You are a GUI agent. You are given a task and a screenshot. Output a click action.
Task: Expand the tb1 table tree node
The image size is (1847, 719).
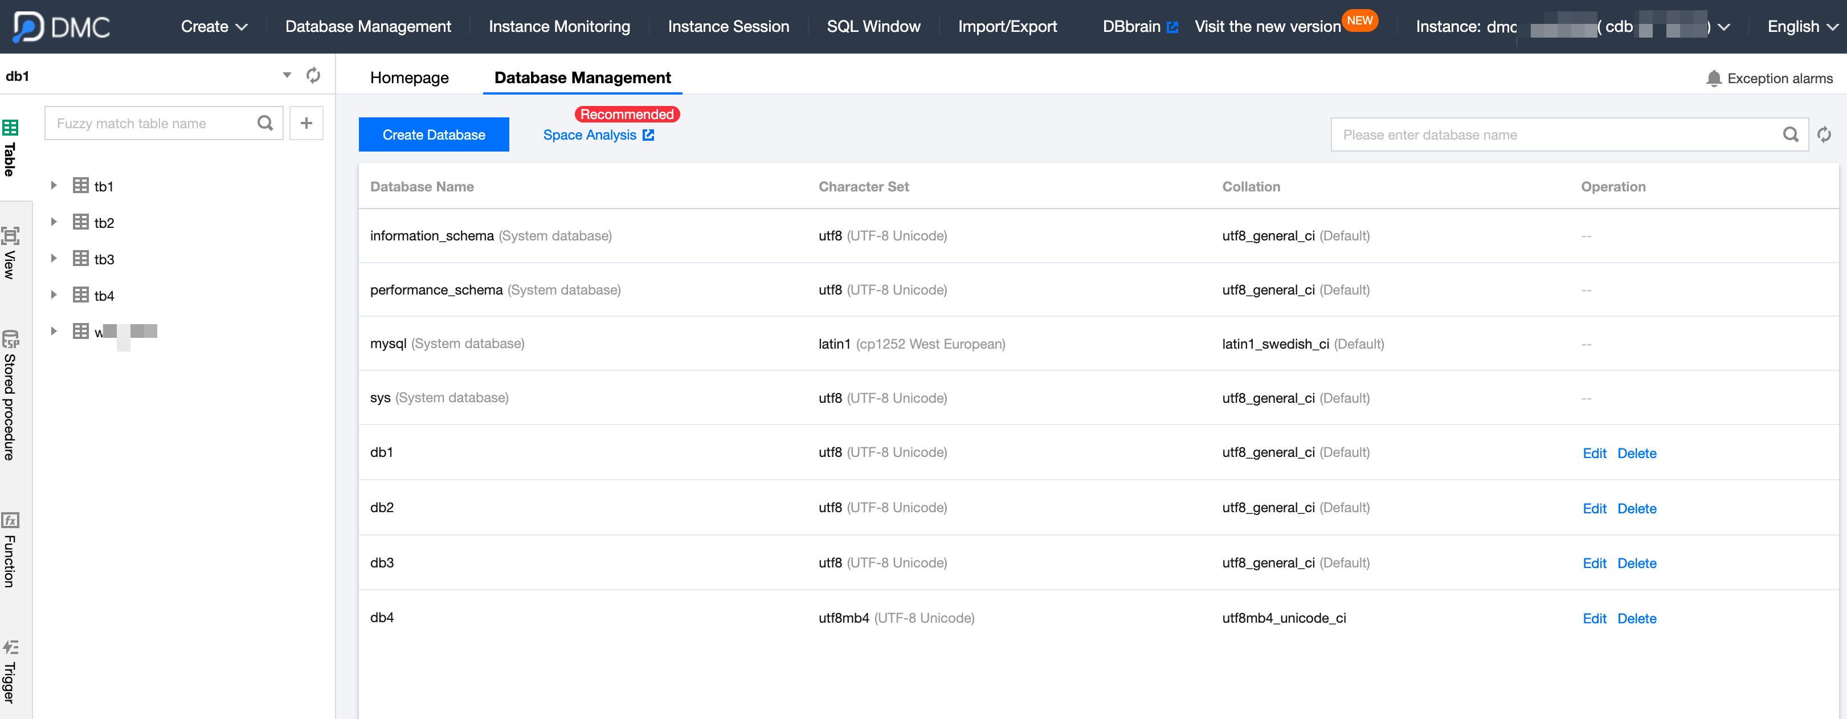[x=54, y=186]
